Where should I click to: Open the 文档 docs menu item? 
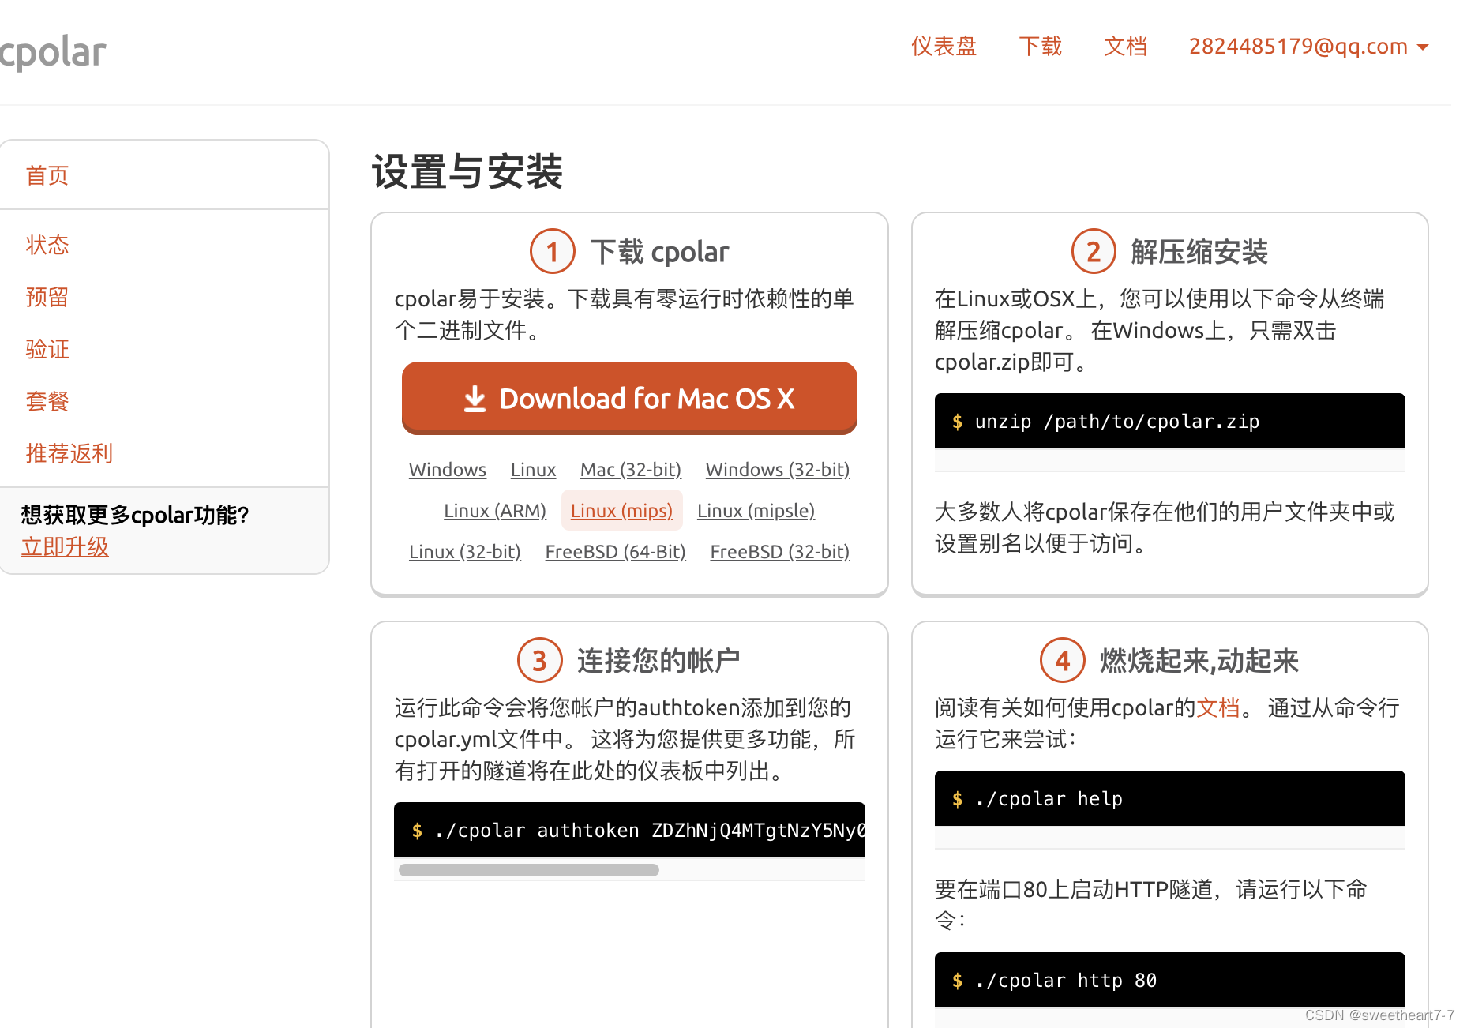click(x=1125, y=47)
